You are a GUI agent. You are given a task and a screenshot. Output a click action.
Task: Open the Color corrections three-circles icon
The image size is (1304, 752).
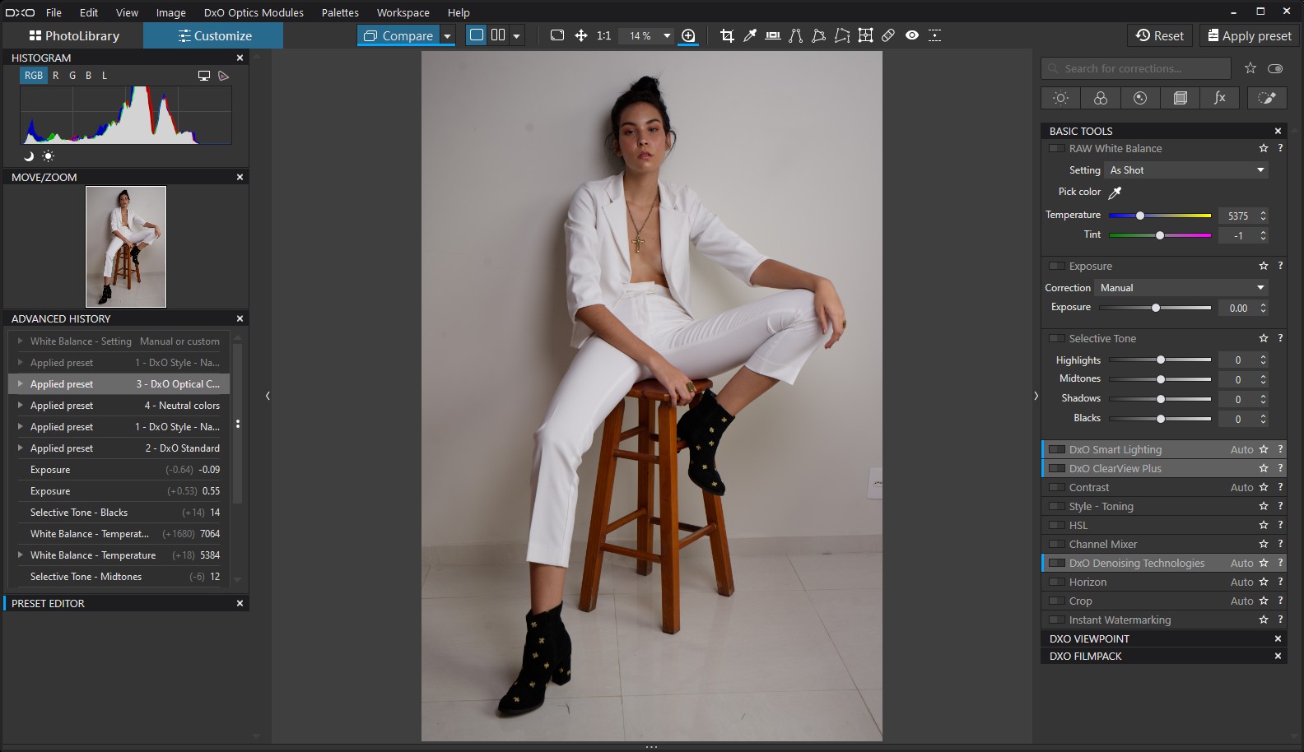[1100, 98]
